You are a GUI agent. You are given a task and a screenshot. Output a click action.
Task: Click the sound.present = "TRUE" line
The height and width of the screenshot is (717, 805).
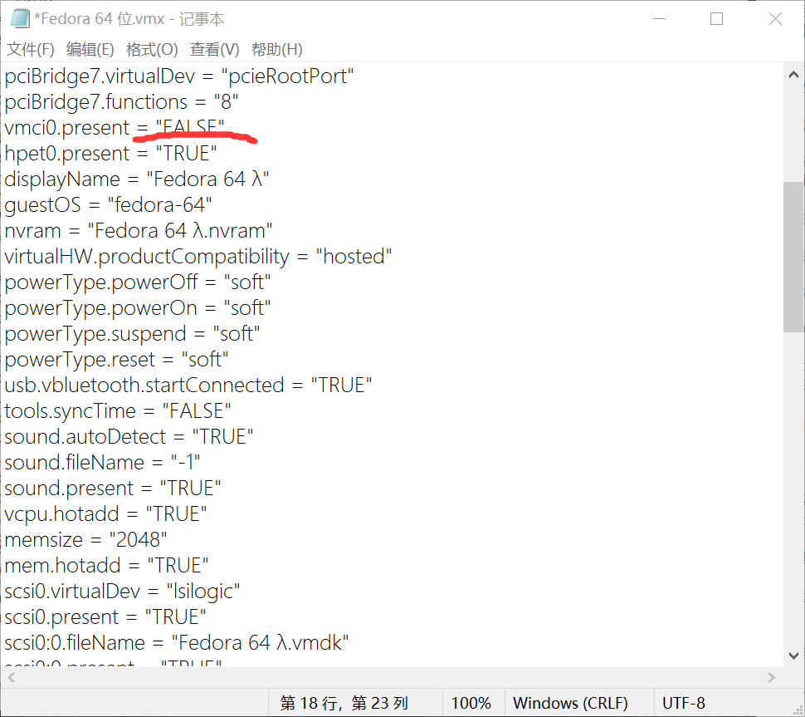point(112,488)
